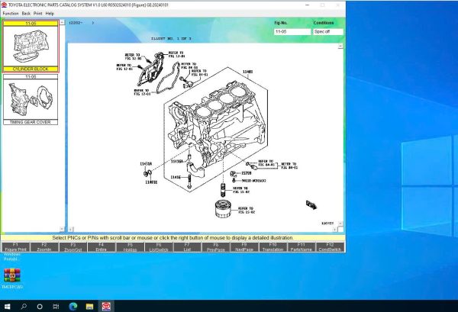The height and width of the screenshot is (312, 458).
Task: Open taskbar Search
Action: click(24, 307)
